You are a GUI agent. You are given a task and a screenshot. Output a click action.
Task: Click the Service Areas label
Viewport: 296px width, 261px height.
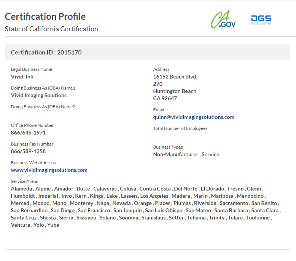tap(24, 181)
